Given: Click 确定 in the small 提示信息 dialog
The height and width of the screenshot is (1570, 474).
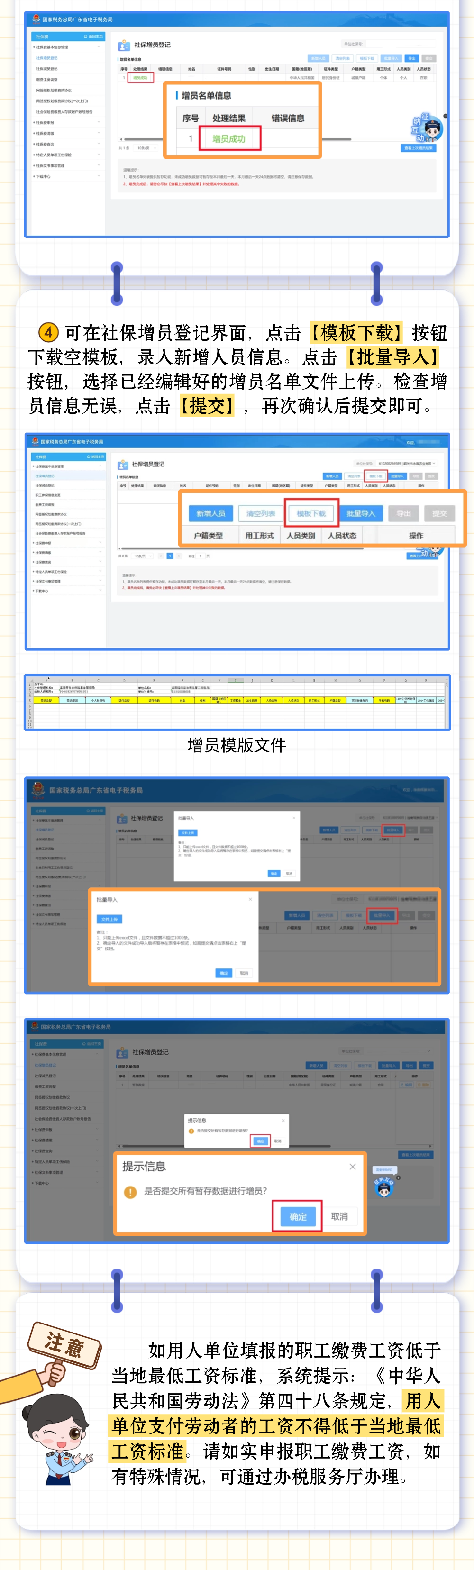Looking at the screenshot, I should [261, 1141].
